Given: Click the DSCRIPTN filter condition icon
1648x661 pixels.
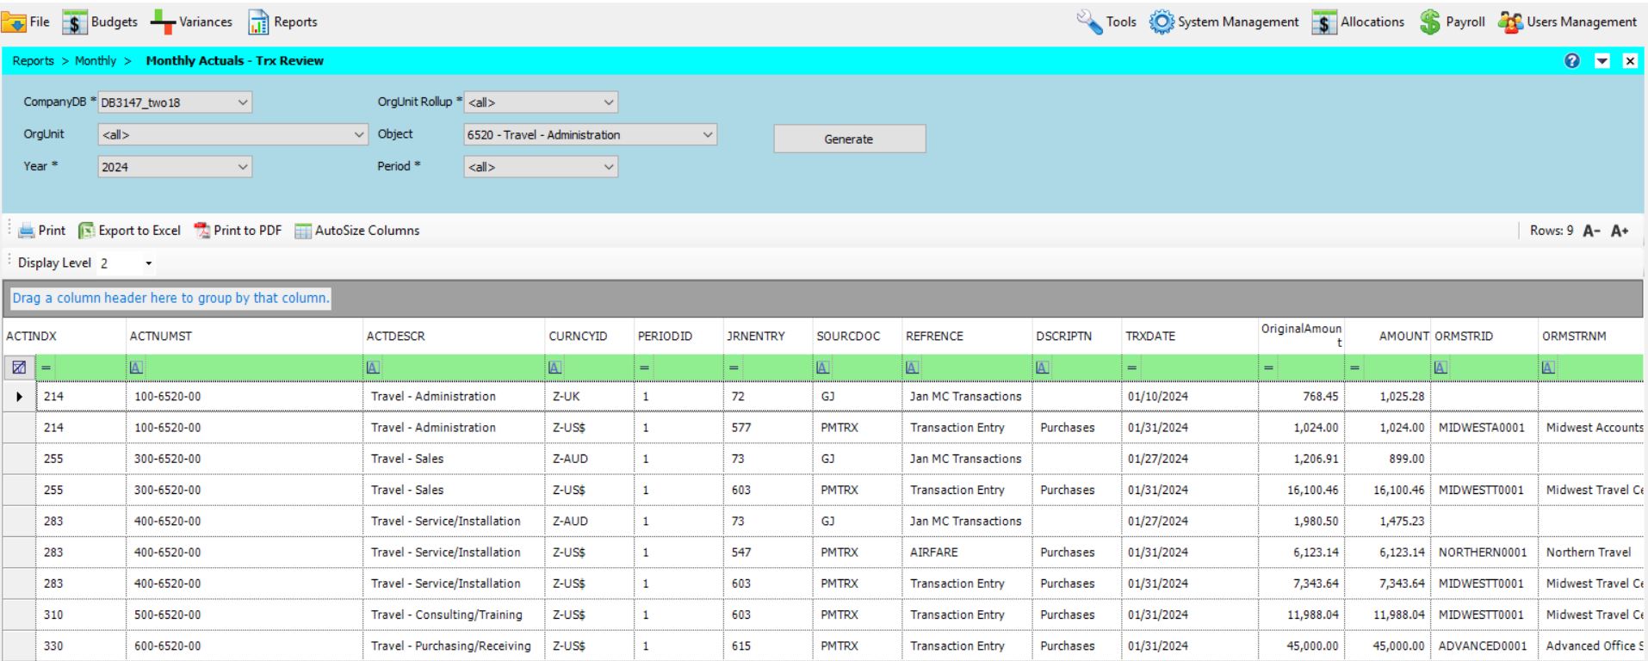Looking at the screenshot, I should tap(1042, 368).
